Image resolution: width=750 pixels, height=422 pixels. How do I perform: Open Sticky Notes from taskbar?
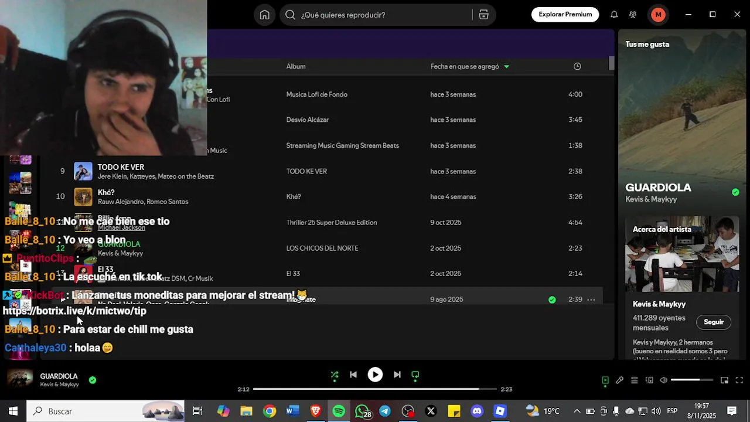[x=454, y=411]
